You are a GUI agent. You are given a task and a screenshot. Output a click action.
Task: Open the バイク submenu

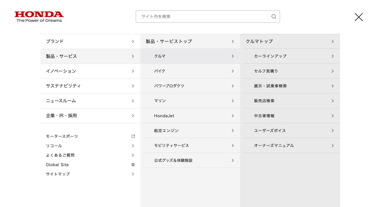(192, 71)
